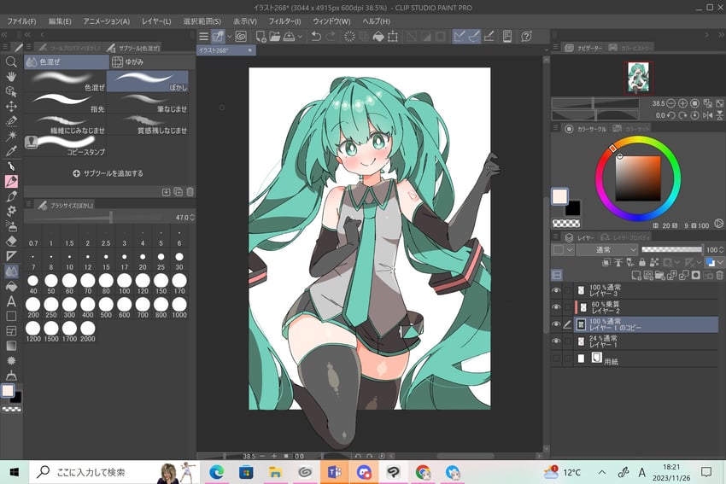Click the layer opacity slider bar
This screenshot has width=726, height=484.
[x=671, y=250]
